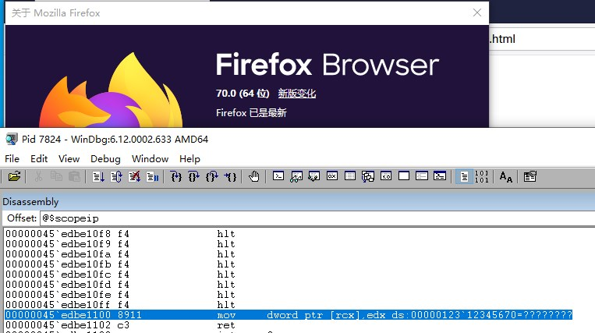The width and height of the screenshot is (595, 333).
Task: Click the Firefox 已是最新 status text
Action: pyautogui.click(x=251, y=112)
